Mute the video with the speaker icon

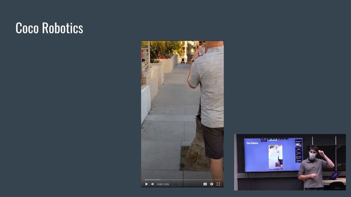tap(152, 184)
